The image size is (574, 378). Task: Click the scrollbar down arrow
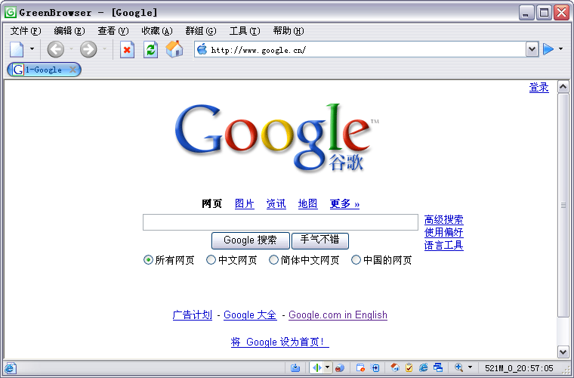[x=563, y=352]
